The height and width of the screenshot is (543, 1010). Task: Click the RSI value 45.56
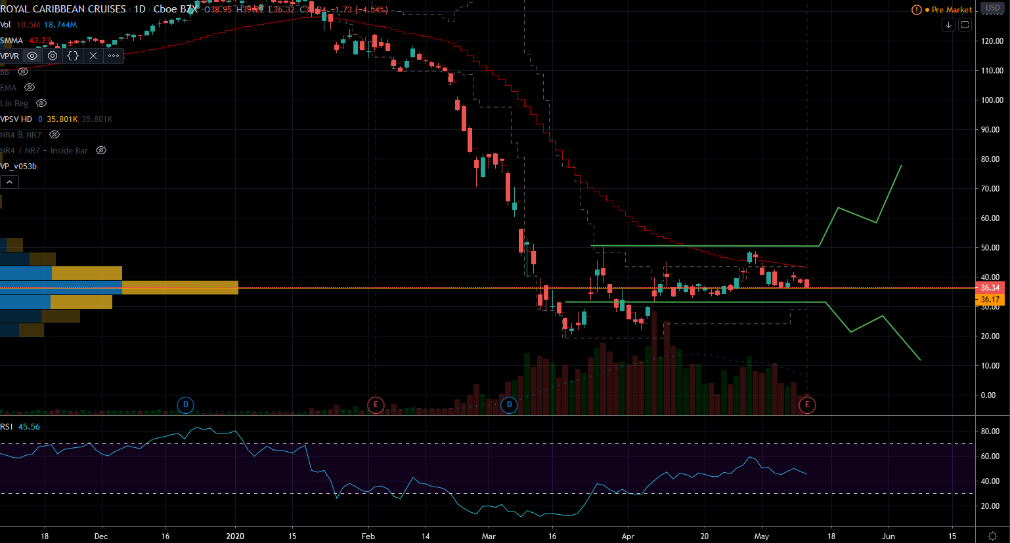click(29, 426)
